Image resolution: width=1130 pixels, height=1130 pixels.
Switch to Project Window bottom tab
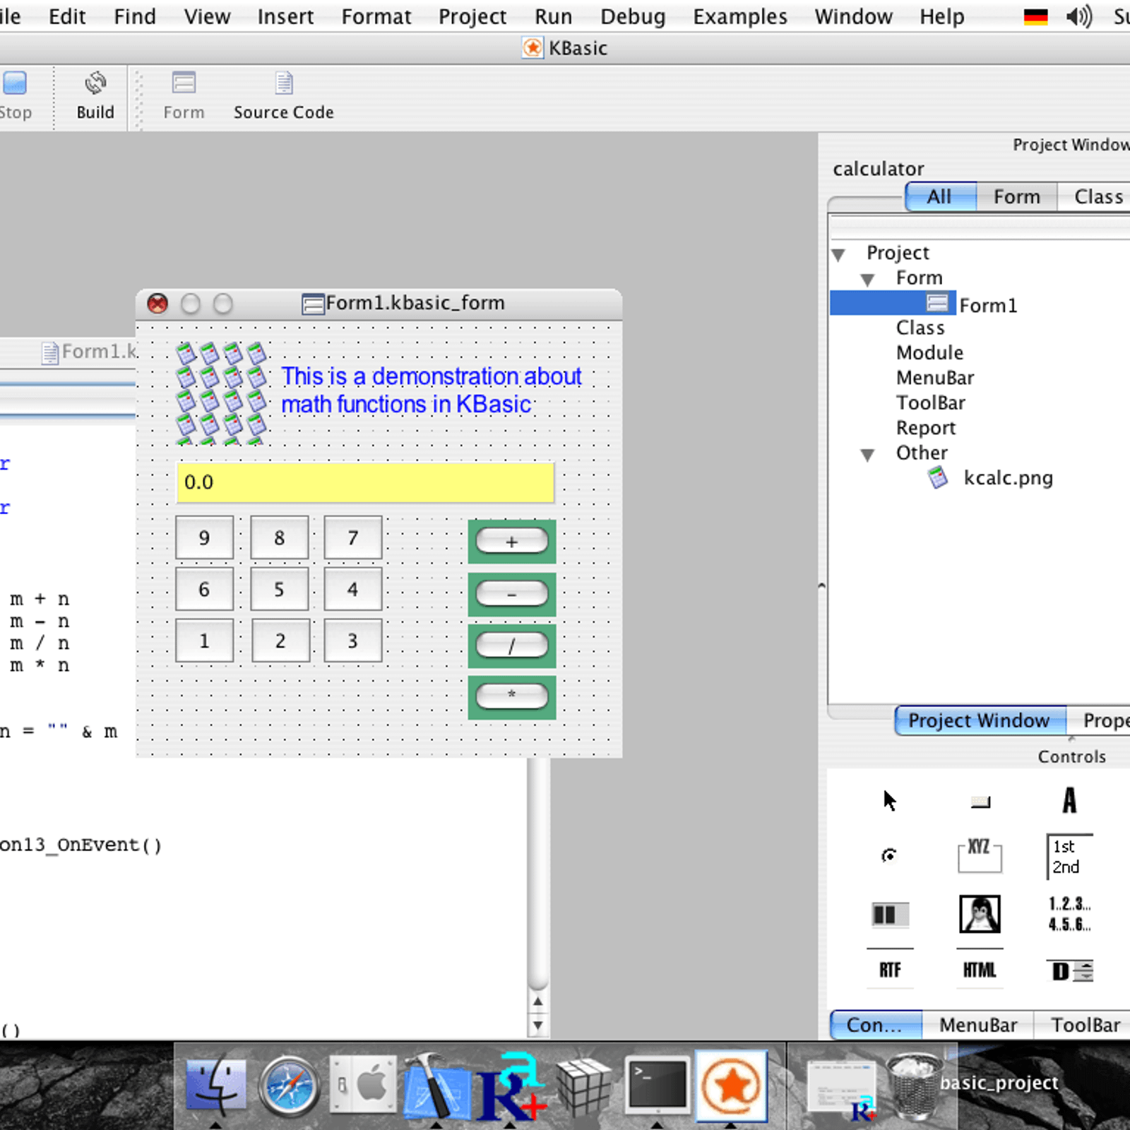(x=980, y=720)
